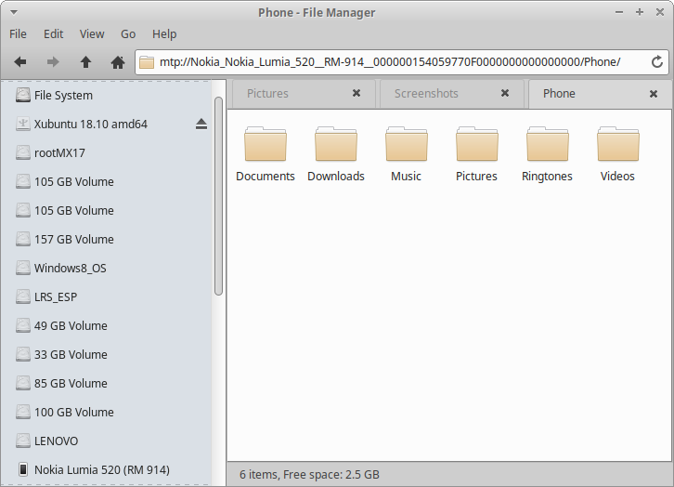Open the Videos folder
Screen dimensions: 674x487
point(617,154)
